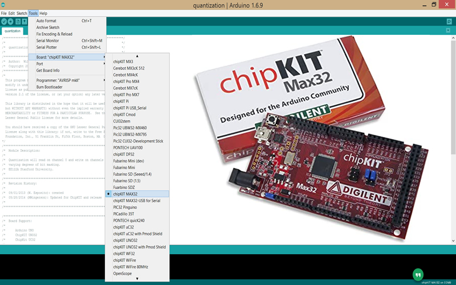
Task: Click the Open sketch toolbar icon
Action: (25, 22)
